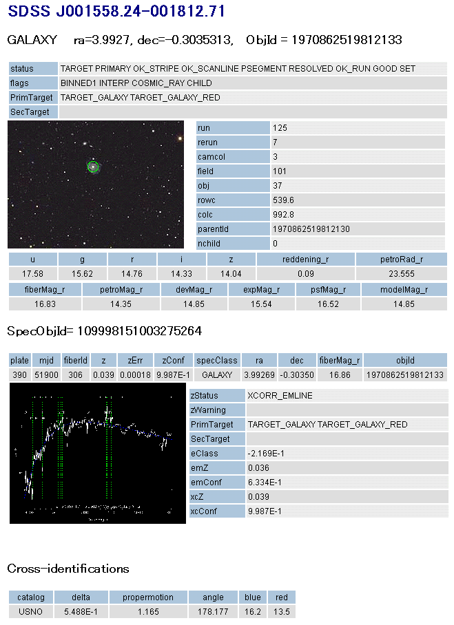The image size is (454, 625).
Task: Click the SpecObjId heading text
Action: click(104, 331)
